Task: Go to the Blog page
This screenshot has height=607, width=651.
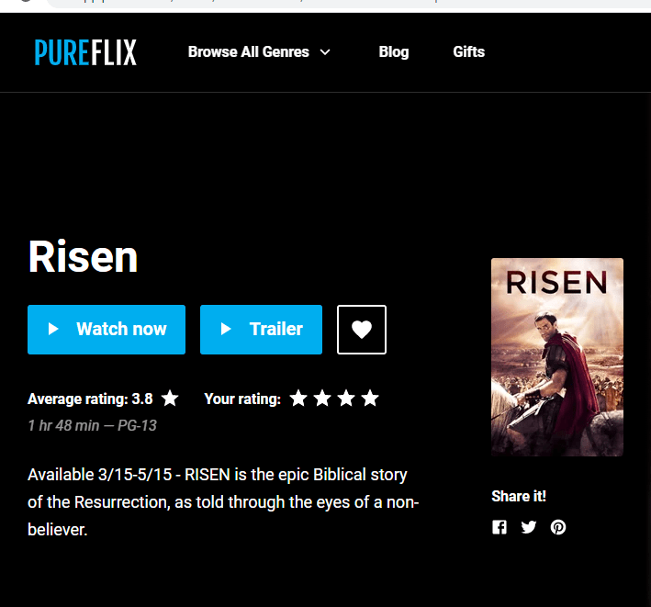Action: click(x=394, y=52)
